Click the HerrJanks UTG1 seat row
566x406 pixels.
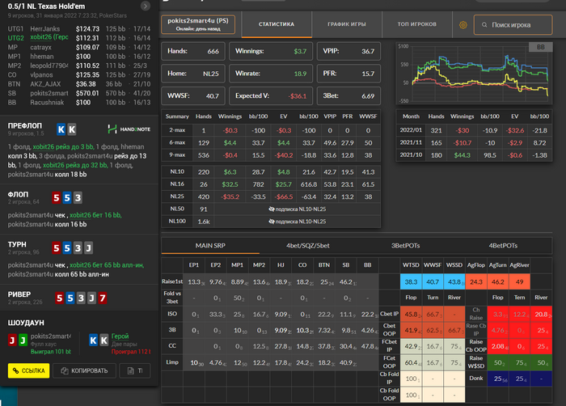point(79,28)
